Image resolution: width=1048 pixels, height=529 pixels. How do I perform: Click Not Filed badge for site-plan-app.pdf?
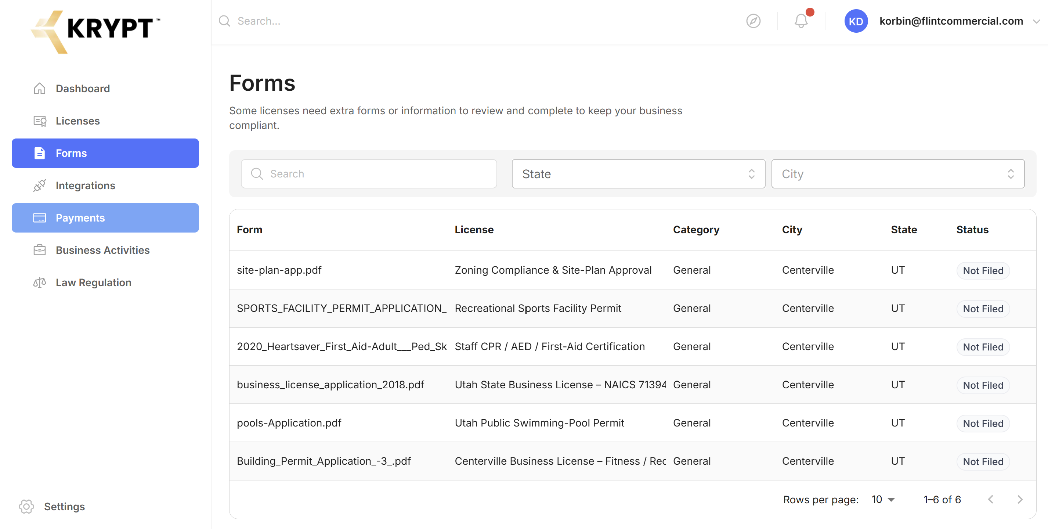pos(983,271)
